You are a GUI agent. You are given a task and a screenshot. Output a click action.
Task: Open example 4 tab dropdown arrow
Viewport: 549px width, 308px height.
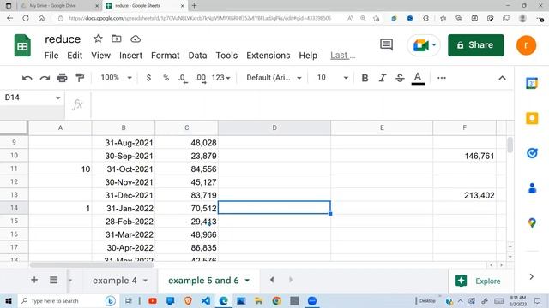click(145, 281)
